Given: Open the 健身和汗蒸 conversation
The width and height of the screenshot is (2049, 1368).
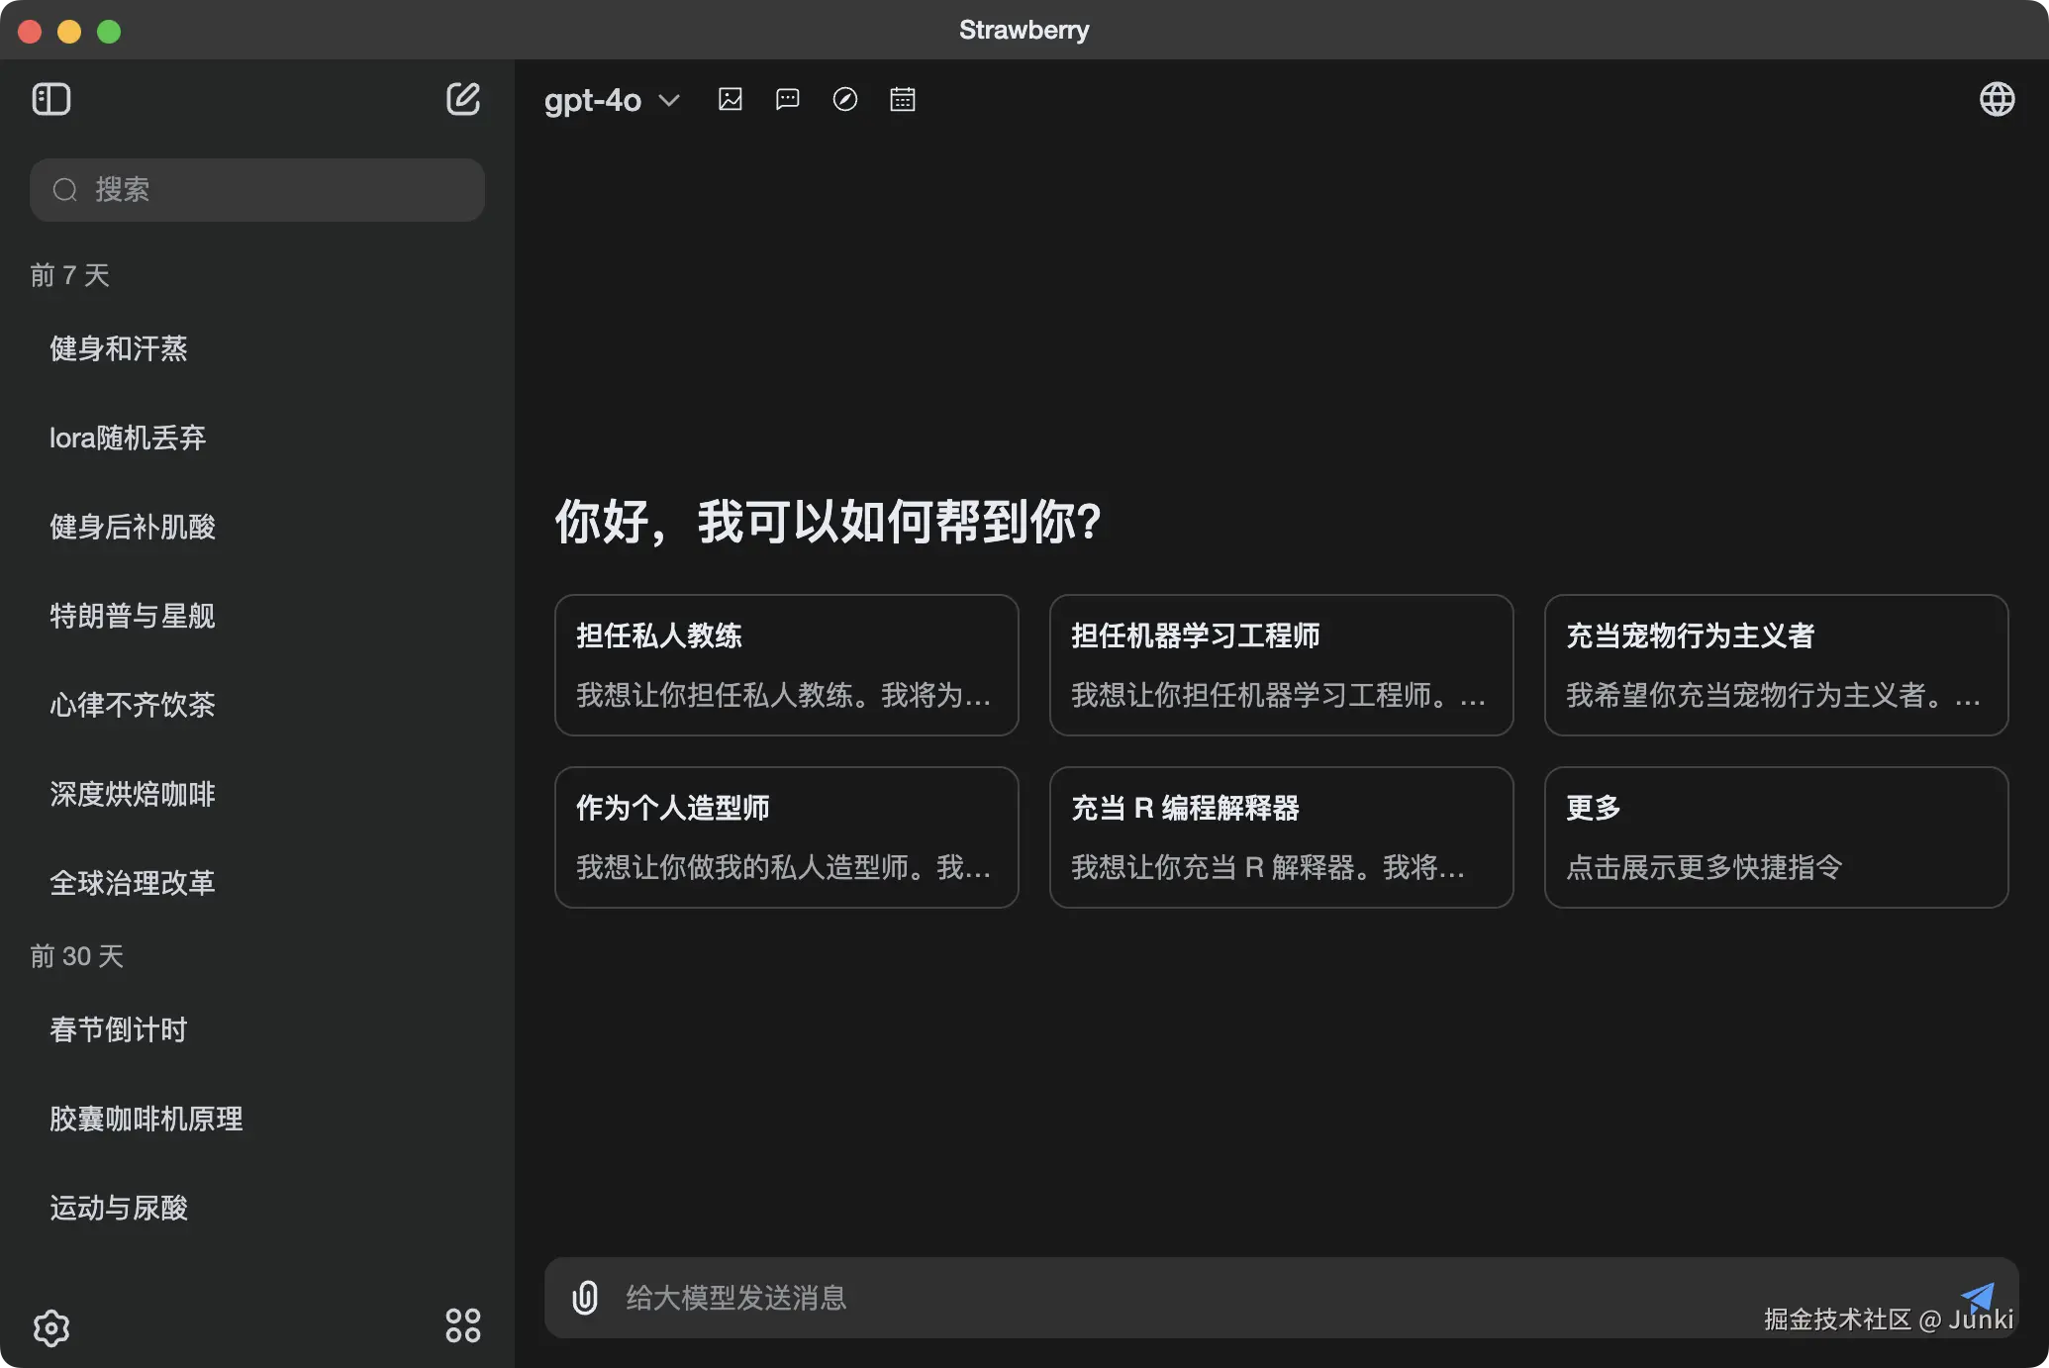Looking at the screenshot, I should 119,348.
